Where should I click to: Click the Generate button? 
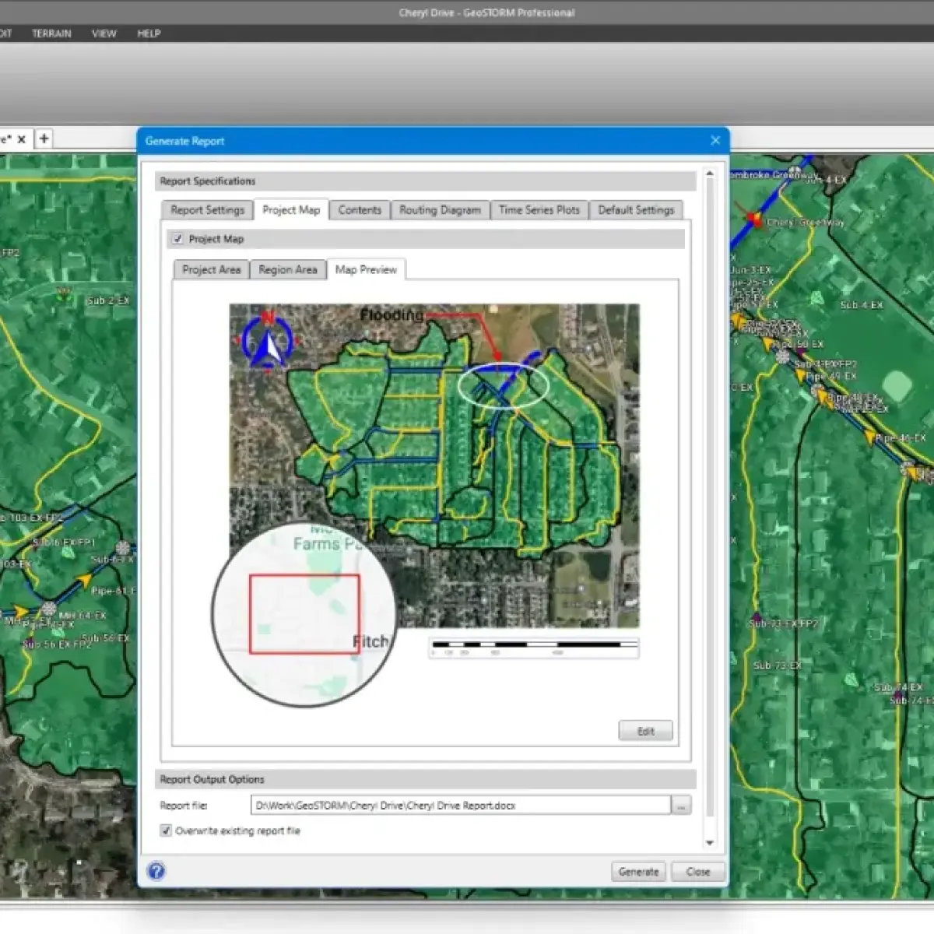point(638,872)
